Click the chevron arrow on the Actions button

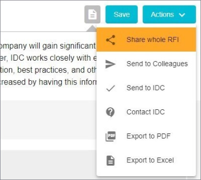coord(182,15)
